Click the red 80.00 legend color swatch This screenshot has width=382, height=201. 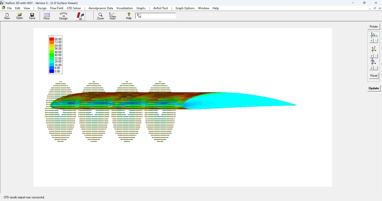coord(52,39)
